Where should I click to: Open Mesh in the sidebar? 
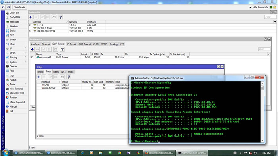pyautogui.click(x=12, y=44)
